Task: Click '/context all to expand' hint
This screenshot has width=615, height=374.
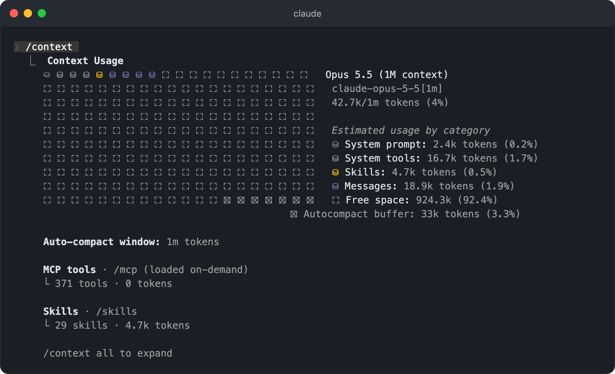Action: point(108,353)
